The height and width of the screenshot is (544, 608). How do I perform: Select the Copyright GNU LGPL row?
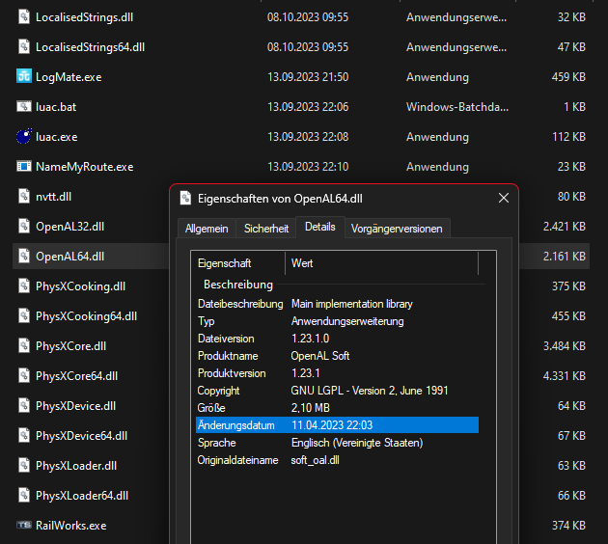click(x=338, y=391)
